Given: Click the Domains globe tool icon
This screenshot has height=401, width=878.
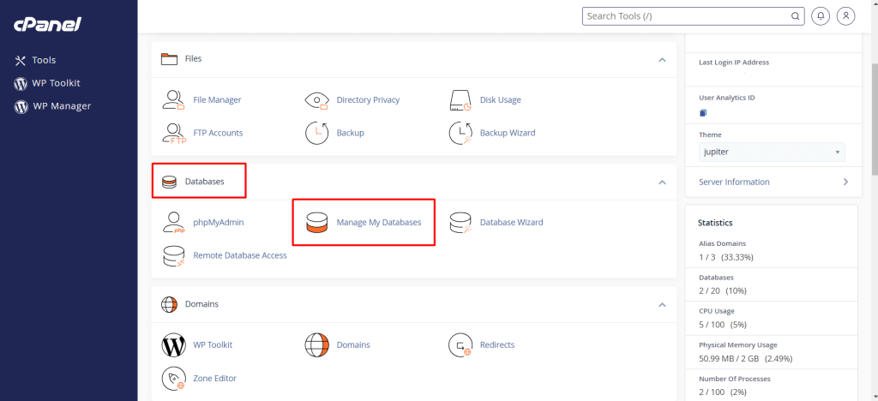Looking at the screenshot, I should (x=316, y=345).
